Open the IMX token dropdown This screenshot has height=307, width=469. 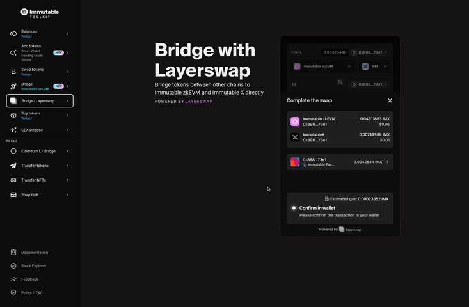[374, 67]
